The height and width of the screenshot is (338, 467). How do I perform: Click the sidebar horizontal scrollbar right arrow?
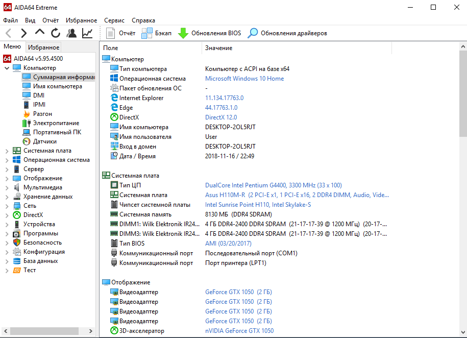[x=91, y=331]
